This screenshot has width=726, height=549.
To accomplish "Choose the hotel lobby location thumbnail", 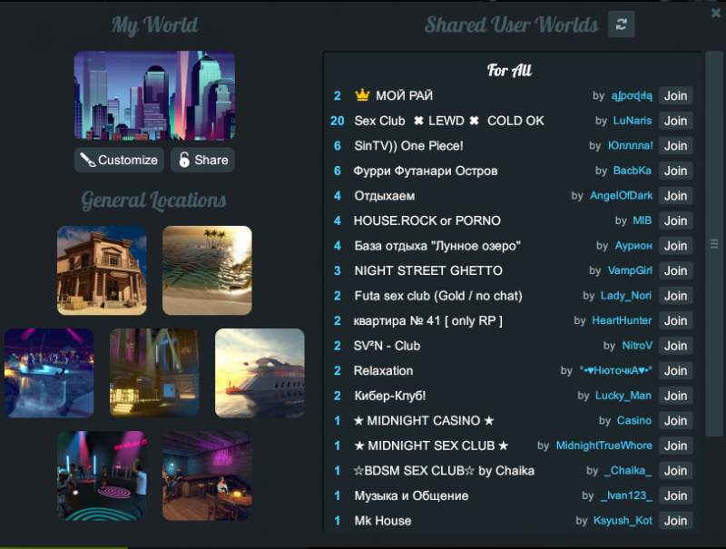I will pyautogui.click(x=154, y=373).
